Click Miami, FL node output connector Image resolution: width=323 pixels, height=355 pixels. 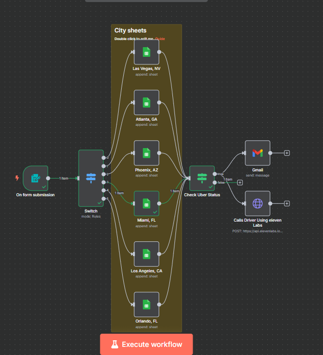point(159,203)
